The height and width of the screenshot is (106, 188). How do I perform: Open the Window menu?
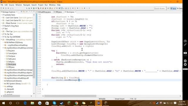pyautogui.click(x=52, y=5)
